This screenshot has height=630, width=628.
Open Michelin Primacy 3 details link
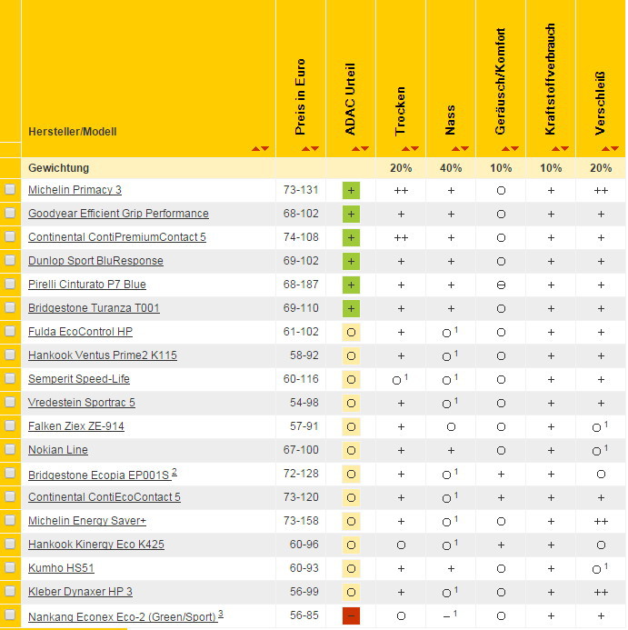(x=75, y=190)
